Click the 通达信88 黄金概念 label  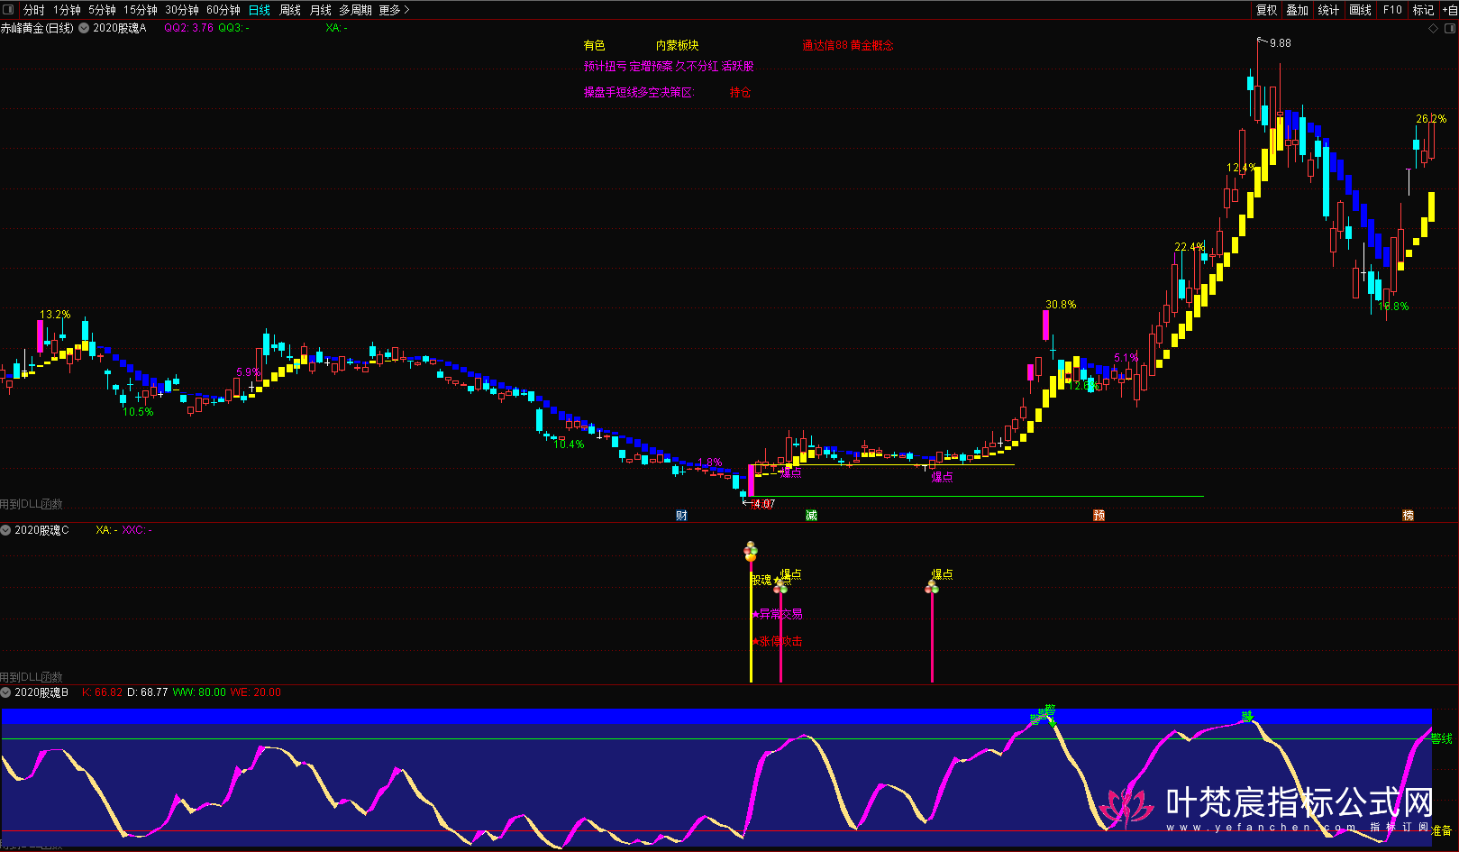pyautogui.click(x=848, y=45)
